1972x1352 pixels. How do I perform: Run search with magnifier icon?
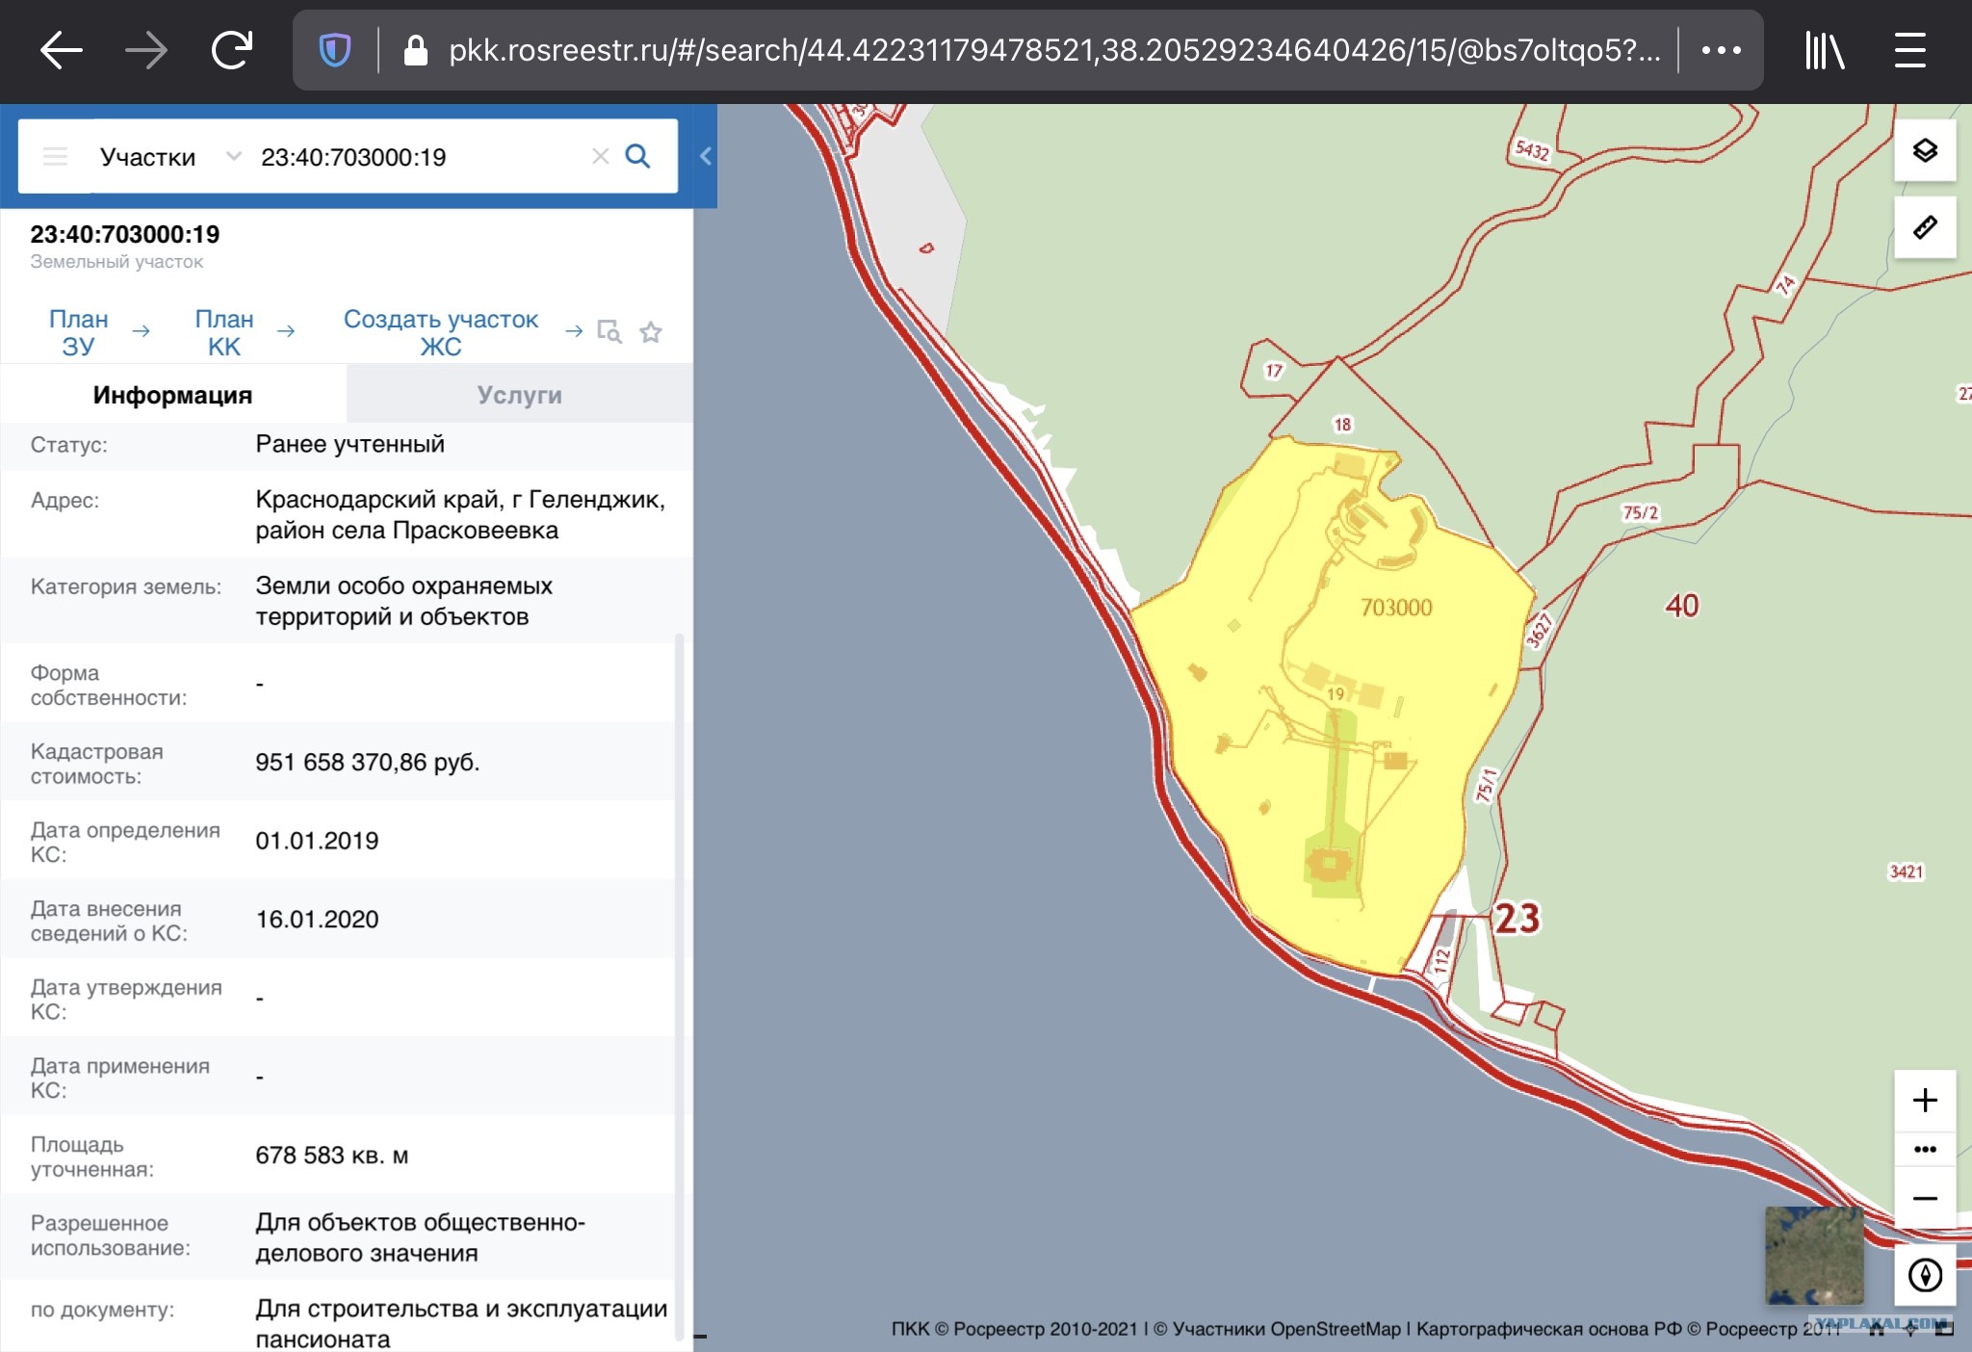coord(637,156)
